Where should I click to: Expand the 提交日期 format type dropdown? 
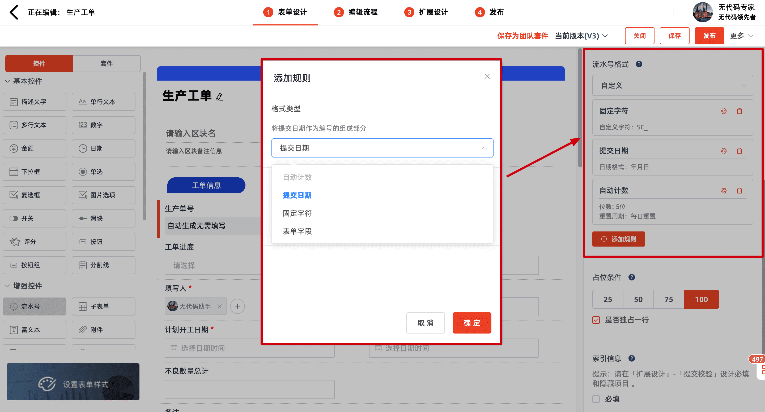click(382, 148)
